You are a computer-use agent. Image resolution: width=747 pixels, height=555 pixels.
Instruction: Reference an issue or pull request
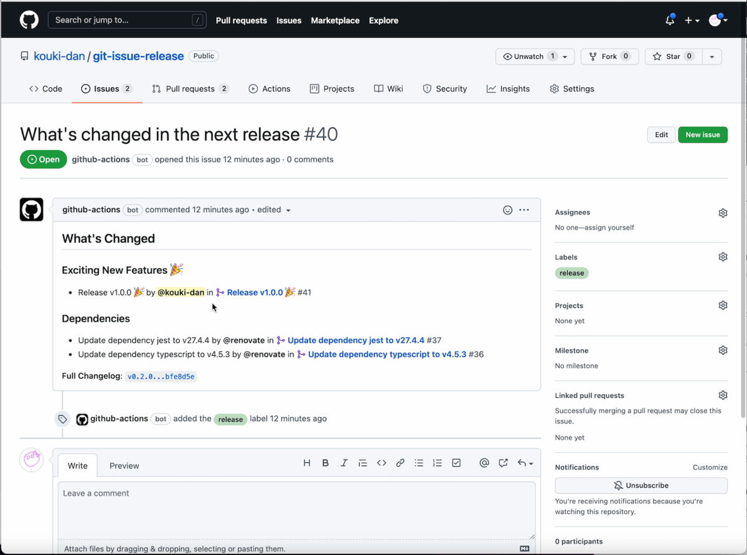click(503, 463)
